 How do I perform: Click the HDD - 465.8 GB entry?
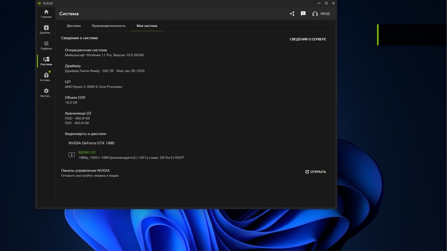[x=77, y=118]
